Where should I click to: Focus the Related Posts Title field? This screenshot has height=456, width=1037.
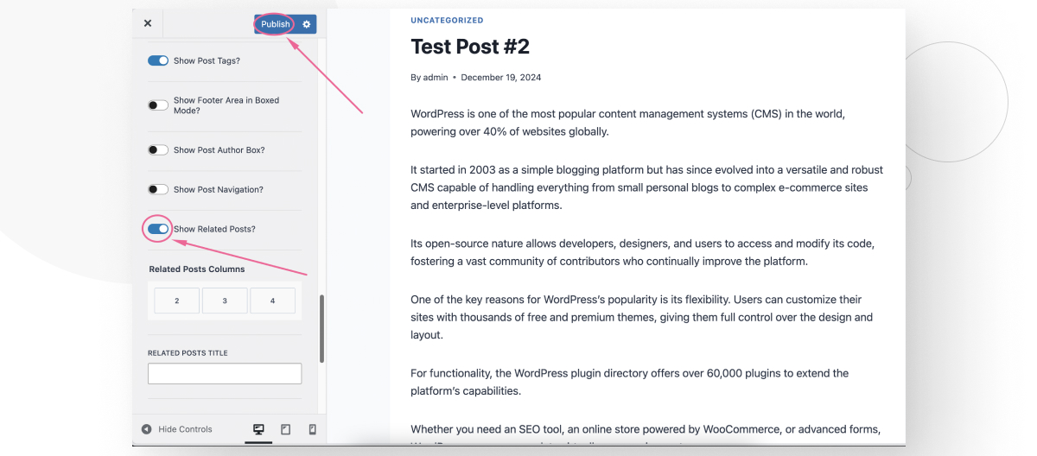tap(225, 373)
